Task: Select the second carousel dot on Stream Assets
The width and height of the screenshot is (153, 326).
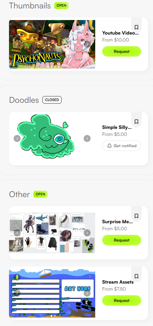Action: pos(55,316)
